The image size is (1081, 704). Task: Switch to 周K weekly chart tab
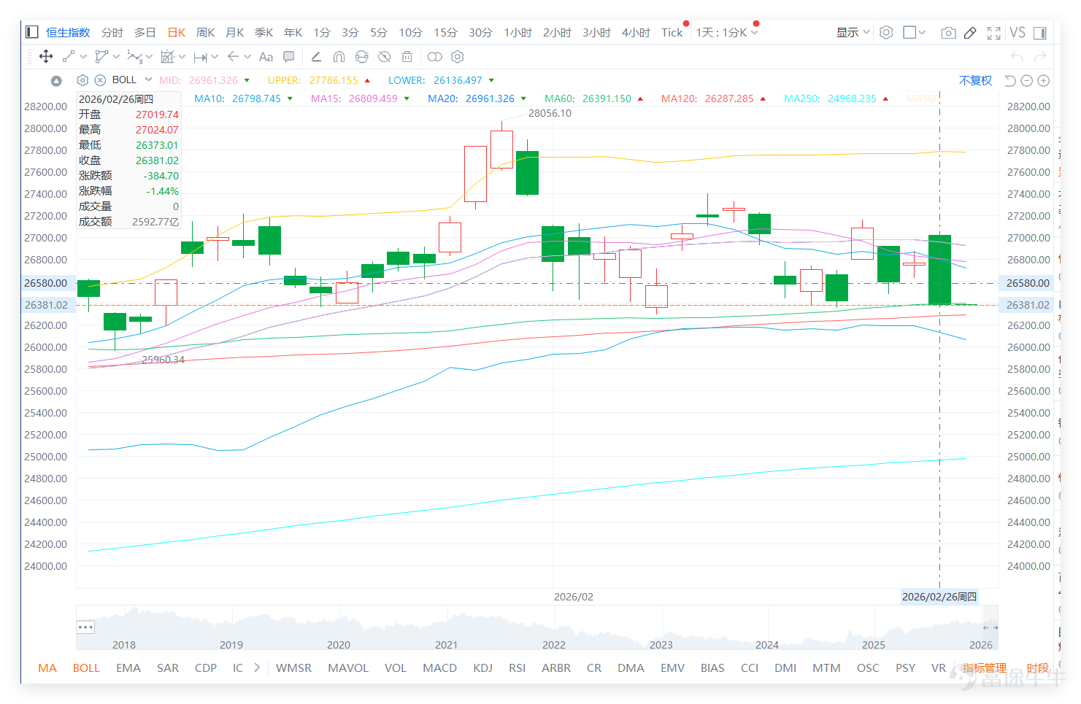(x=205, y=32)
